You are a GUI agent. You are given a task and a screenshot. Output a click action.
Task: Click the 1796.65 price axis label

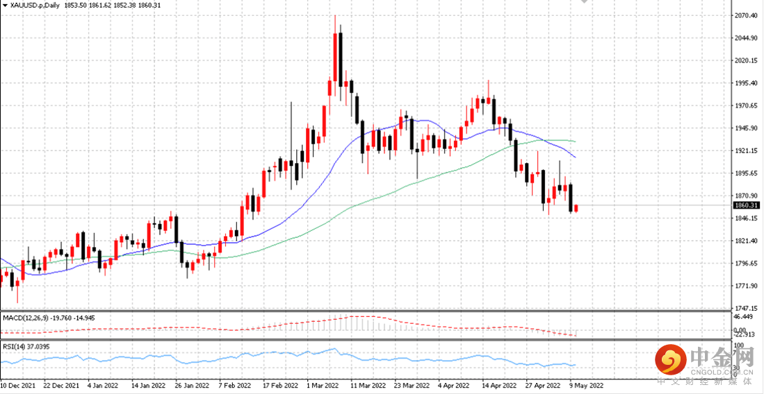[746, 263]
